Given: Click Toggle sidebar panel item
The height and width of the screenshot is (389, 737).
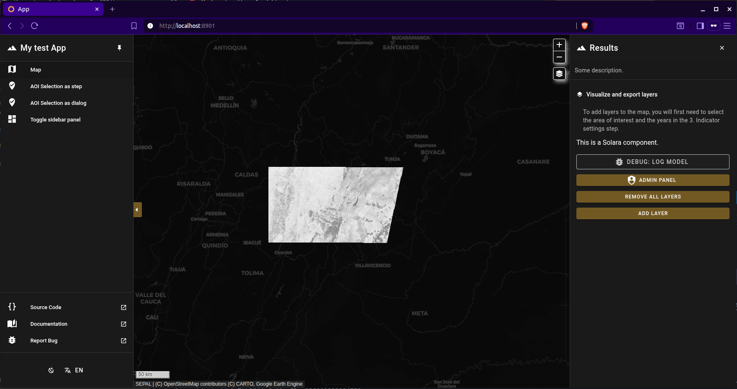Looking at the screenshot, I should (x=67, y=119).
